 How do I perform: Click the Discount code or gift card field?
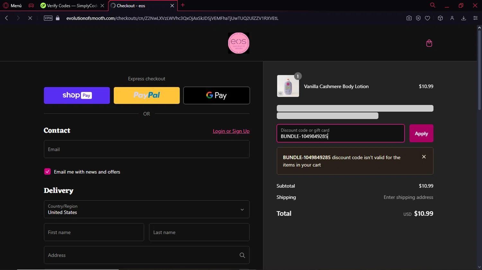tap(341, 133)
